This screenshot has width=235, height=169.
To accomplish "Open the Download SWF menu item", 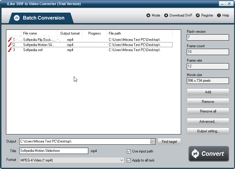I will tap(178, 15).
